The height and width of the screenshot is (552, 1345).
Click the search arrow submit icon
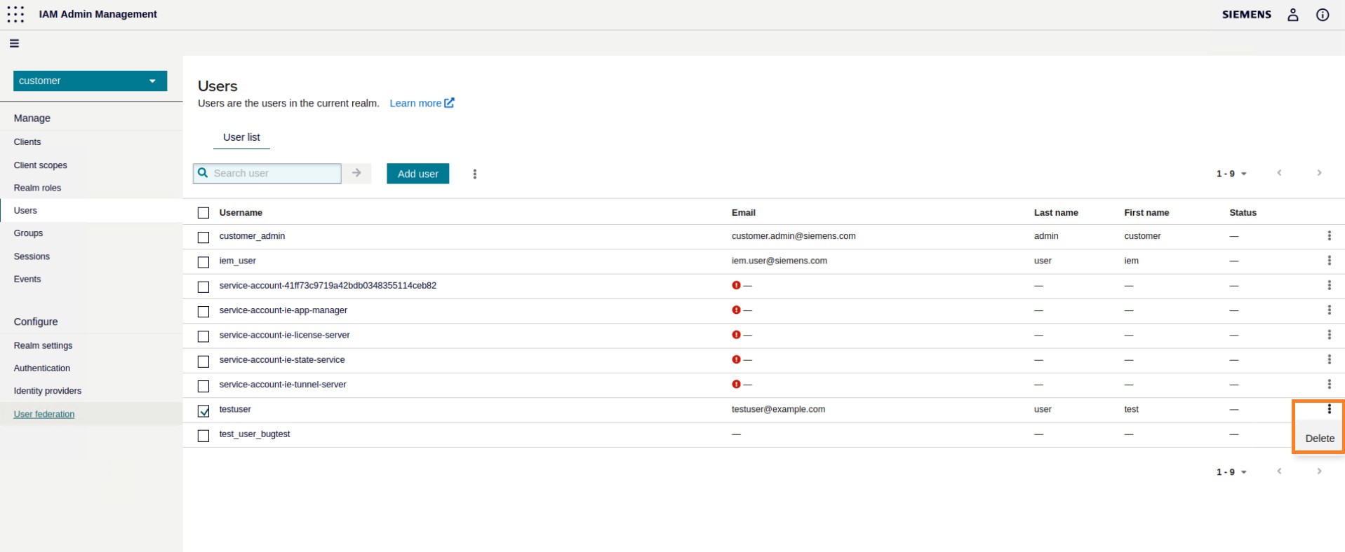point(356,173)
